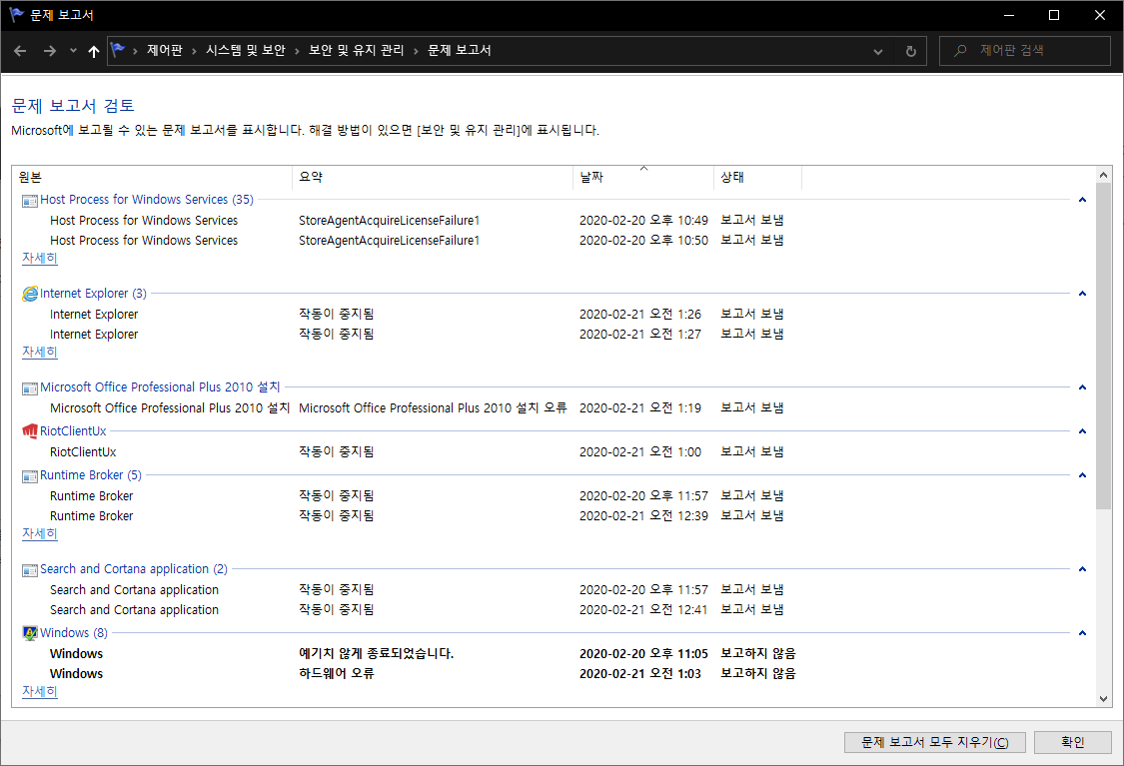Select Microsoft Office Professional Plus 2010 설치 오류 row
This screenshot has height=766, width=1124.
point(417,408)
